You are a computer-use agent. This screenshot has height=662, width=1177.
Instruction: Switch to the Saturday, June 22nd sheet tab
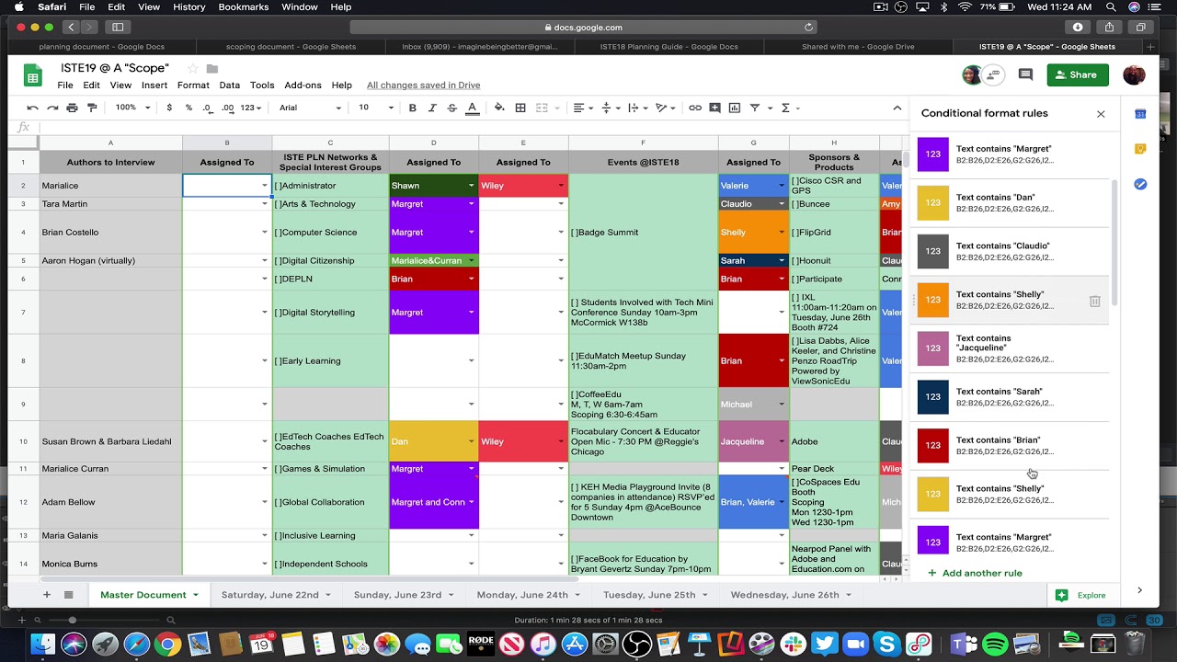[269, 595]
